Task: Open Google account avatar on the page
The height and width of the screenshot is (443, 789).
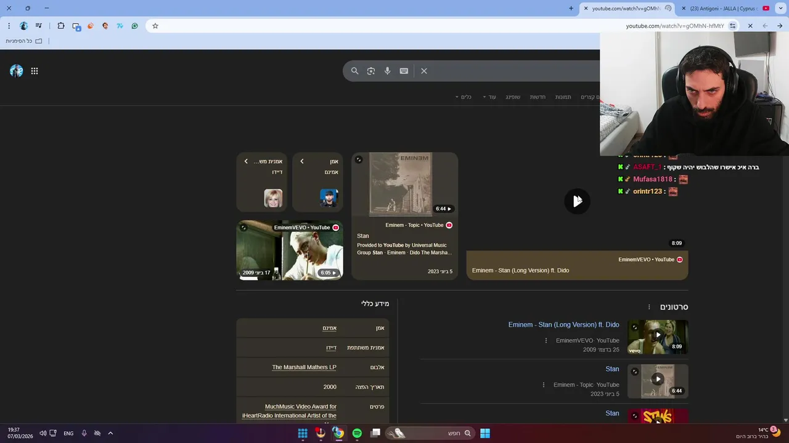Action: pos(17,71)
